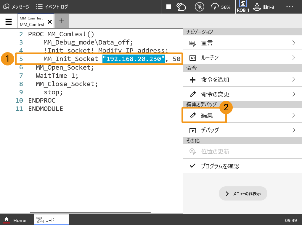Click the play-window icon beside デバッグ

click(x=193, y=130)
